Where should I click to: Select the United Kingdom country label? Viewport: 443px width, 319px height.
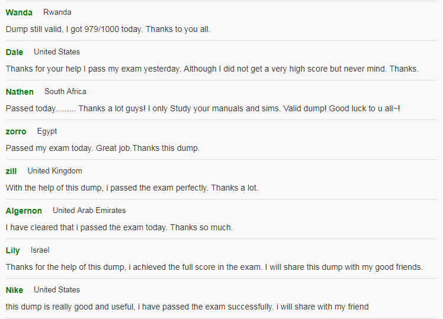click(x=55, y=171)
